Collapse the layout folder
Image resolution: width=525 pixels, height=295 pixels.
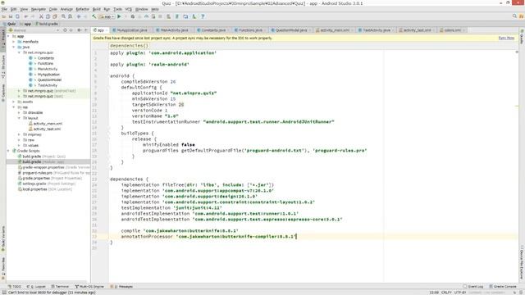pos(20,118)
